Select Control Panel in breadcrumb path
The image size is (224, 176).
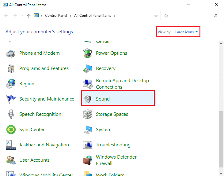click(56, 16)
